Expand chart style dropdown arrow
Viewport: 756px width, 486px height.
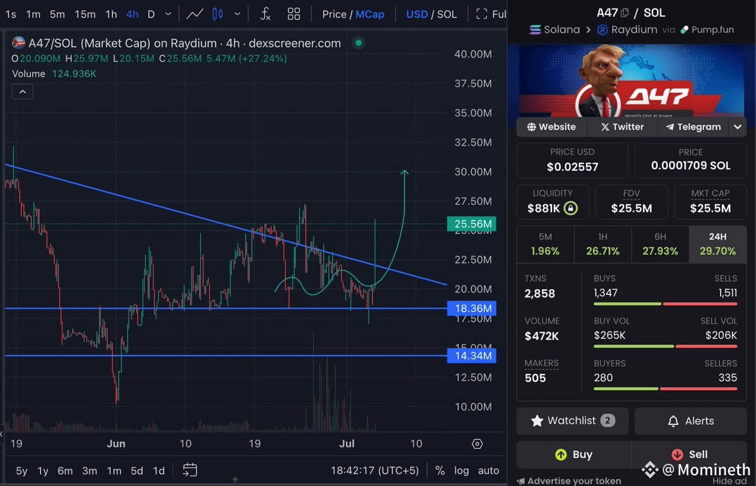(237, 14)
